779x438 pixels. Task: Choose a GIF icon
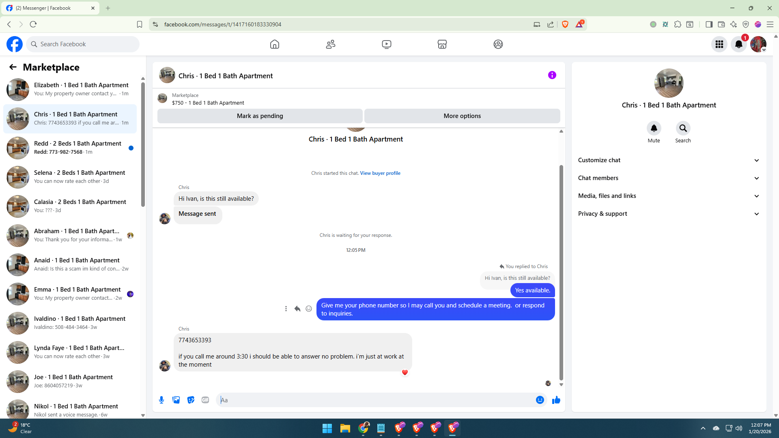205,400
